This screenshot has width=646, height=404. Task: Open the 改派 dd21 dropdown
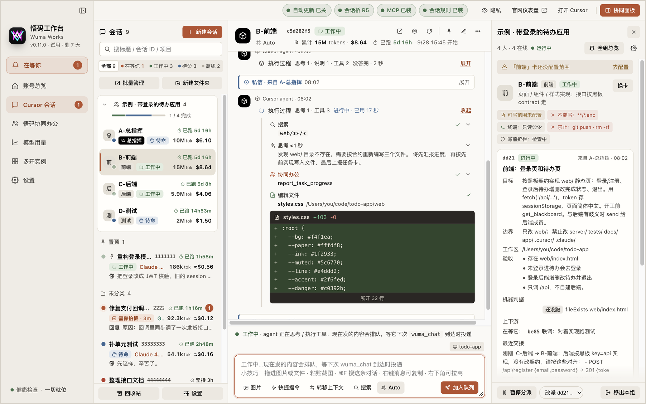point(561,393)
